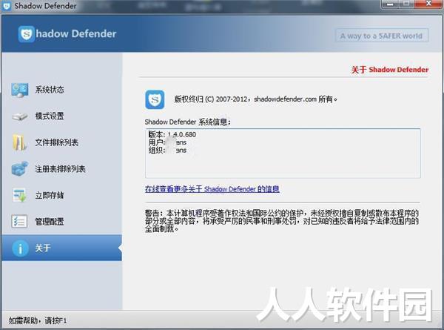Click the System Status monitor icon
Screen dimensions: 444x330
click(20, 90)
